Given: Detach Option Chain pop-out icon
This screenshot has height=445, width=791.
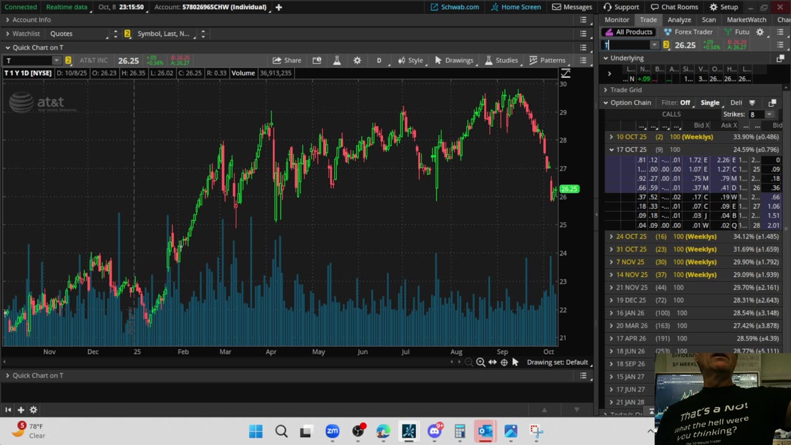Looking at the screenshot, I should point(772,103).
